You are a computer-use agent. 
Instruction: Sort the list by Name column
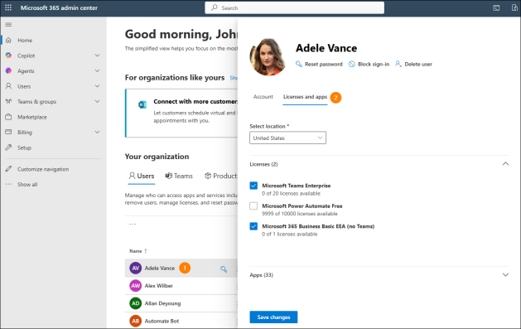click(x=138, y=251)
